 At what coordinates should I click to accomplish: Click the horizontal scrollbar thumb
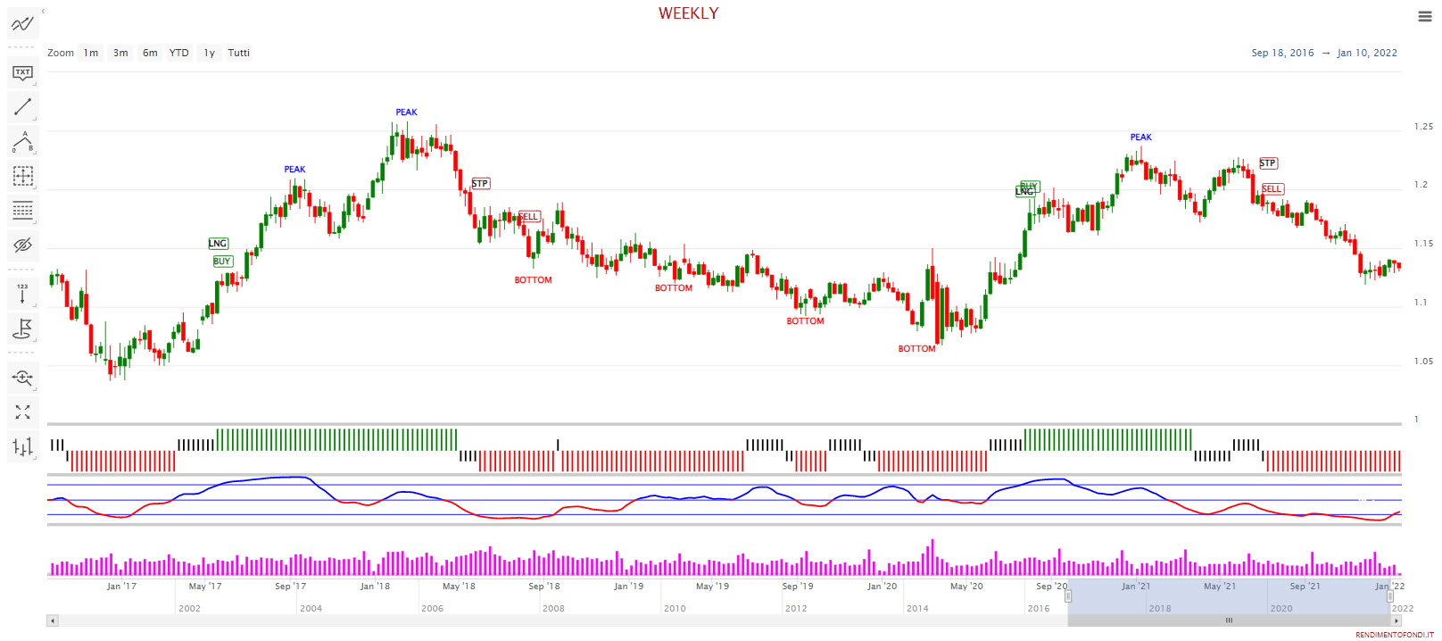[x=1229, y=620]
